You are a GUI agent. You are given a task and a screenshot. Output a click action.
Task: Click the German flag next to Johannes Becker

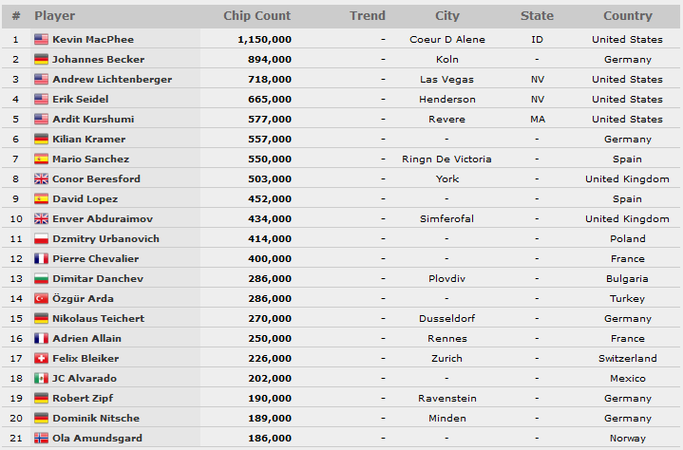(42, 60)
